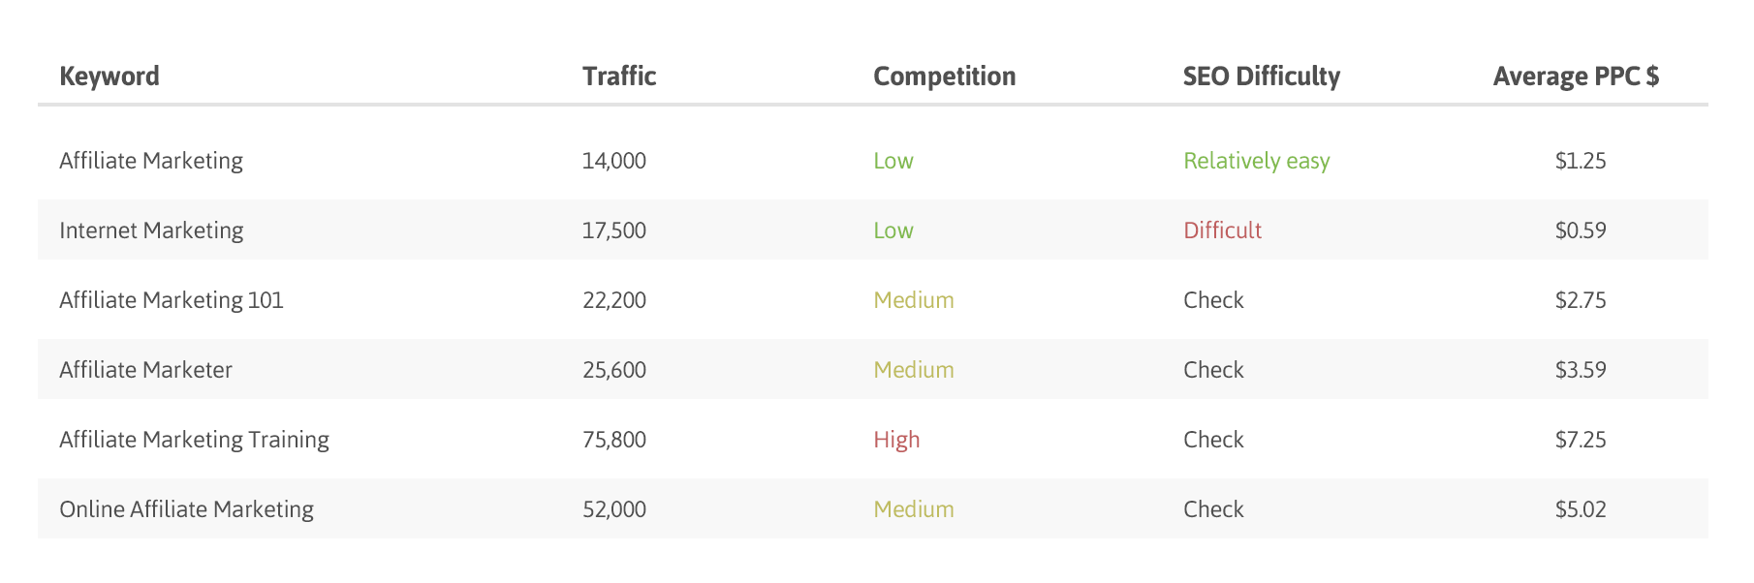Select the SEO Difficulty column header
The image size is (1754, 583).
click(x=1262, y=77)
